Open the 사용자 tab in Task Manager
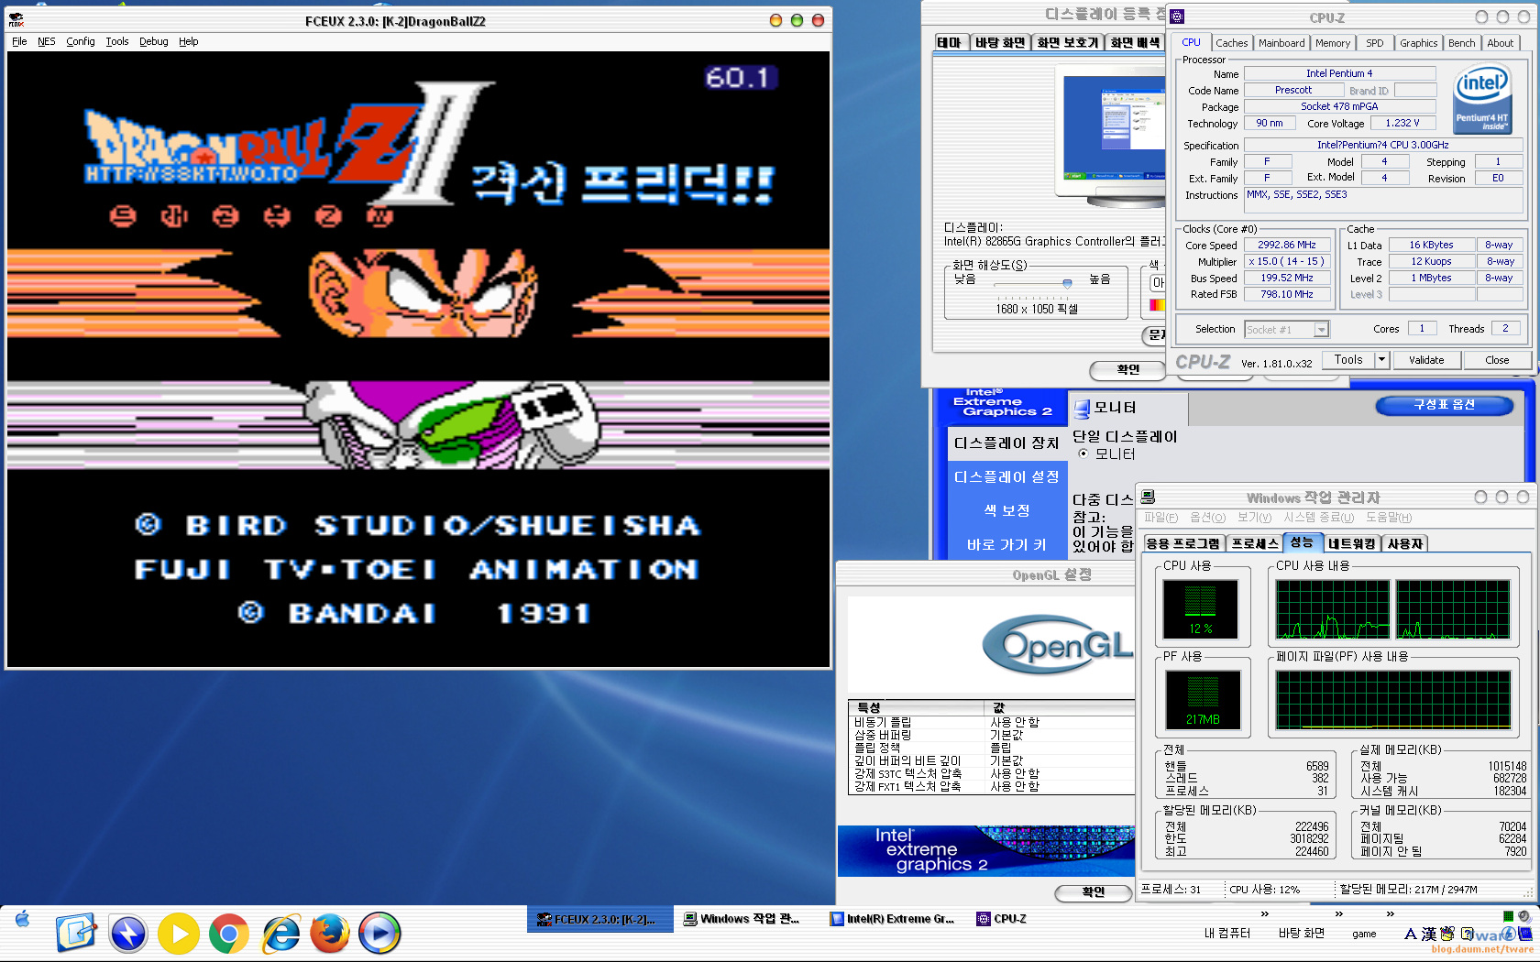Screen dimensions: 1540x962 point(1404,543)
